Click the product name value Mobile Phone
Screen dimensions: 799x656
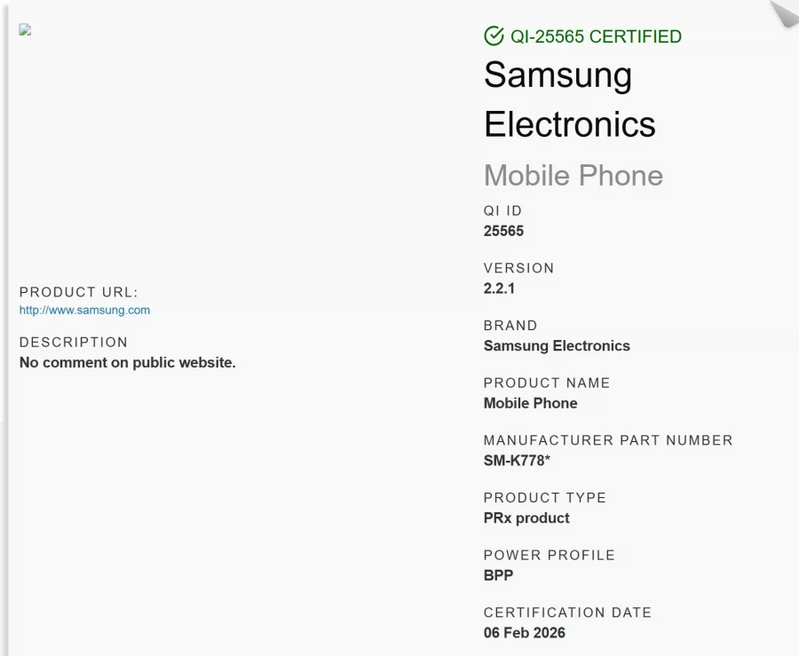click(x=530, y=403)
